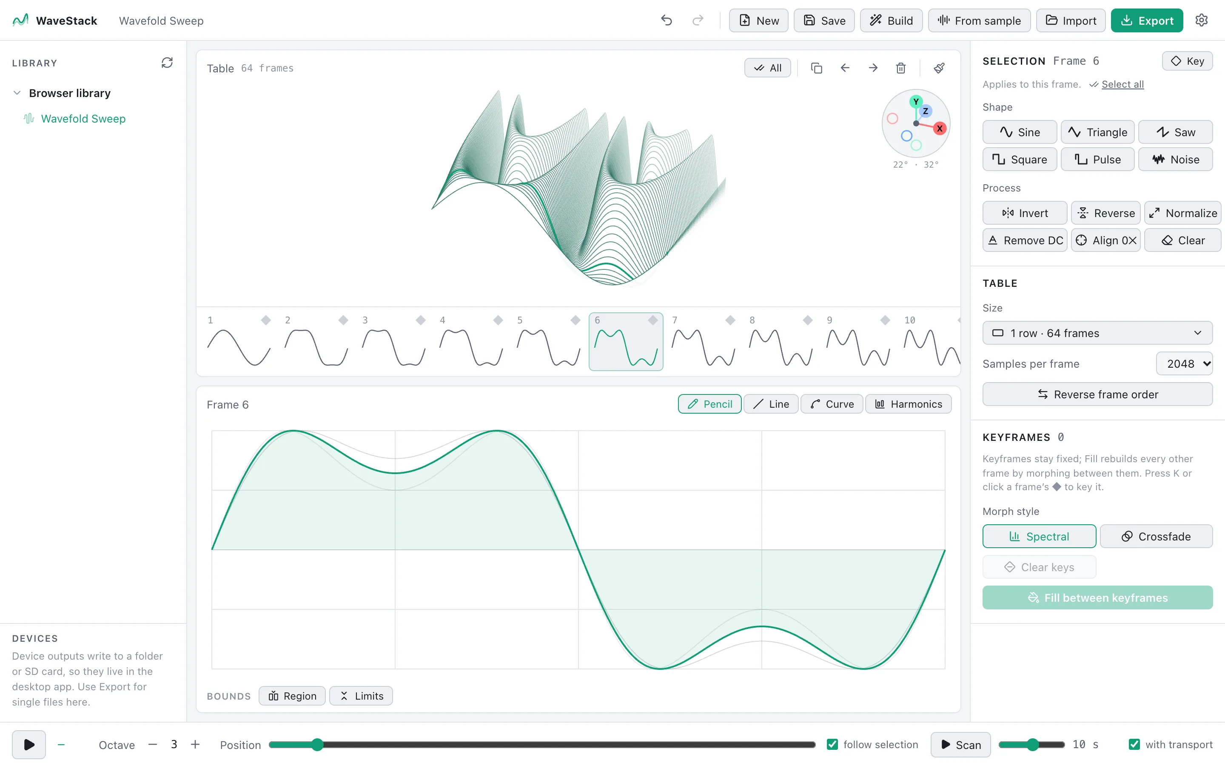The height and width of the screenshot is (766, 1225).
Task: Increase the octave value
Action: coord(195,744)
